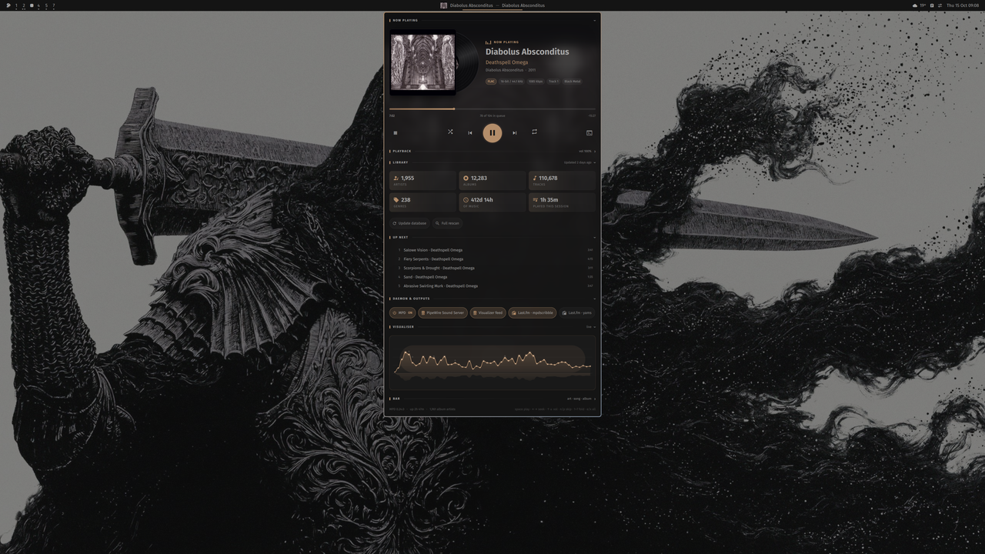The width and height of the screenshot is (985, 554).
Task: Expand the Playback section showing vol 100%
Action: (x=594, y=151)
